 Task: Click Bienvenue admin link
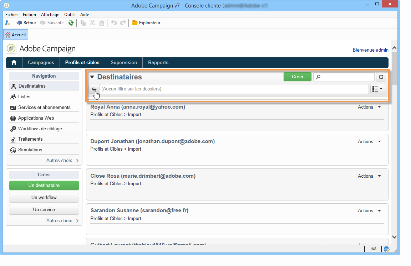[x=370, y=50]
